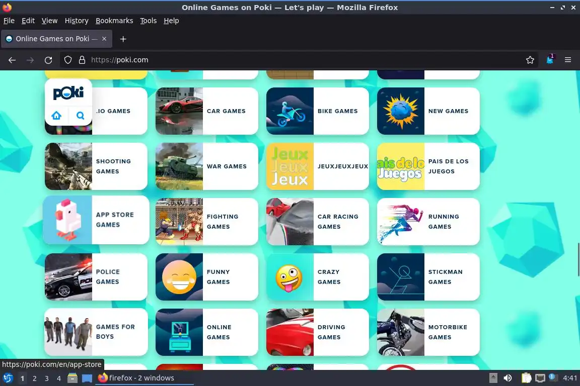The height and width of the screenshot is (386, 580).
Task: Open the Motorbike Games category
Action: [x=428, y=332]
